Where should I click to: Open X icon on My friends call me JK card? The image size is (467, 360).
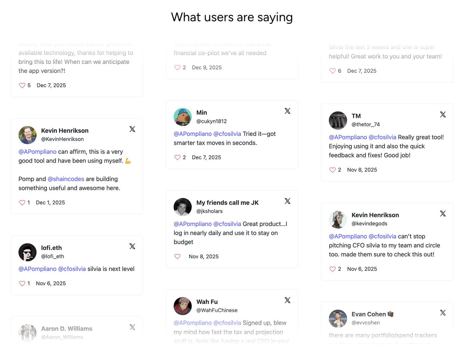pos(288,201)
